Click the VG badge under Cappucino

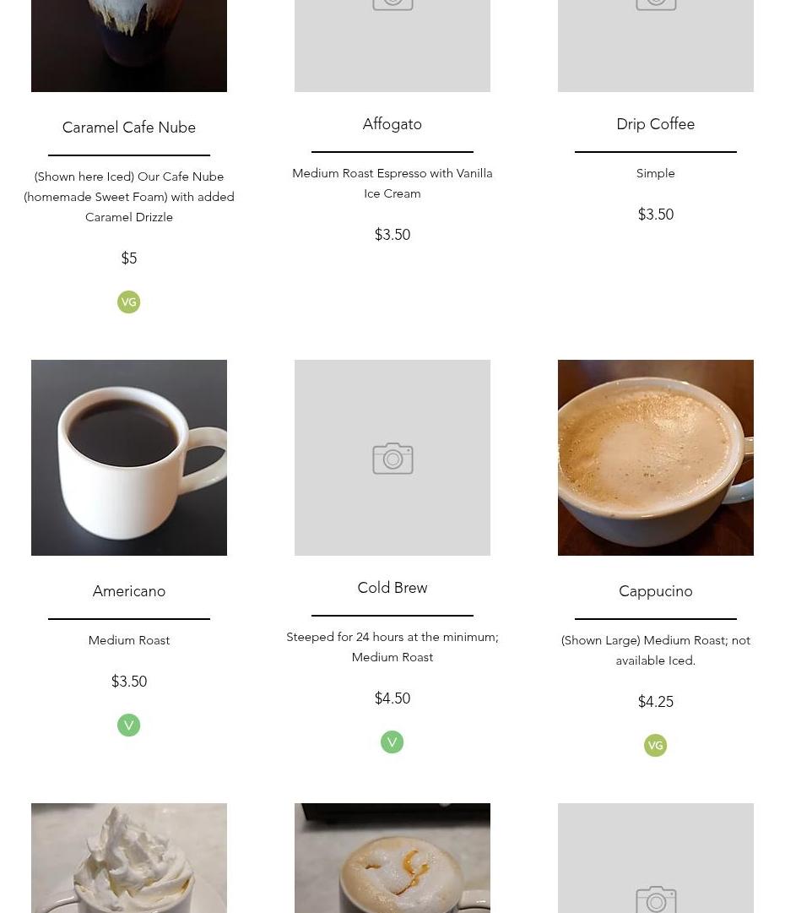(655, 746)
